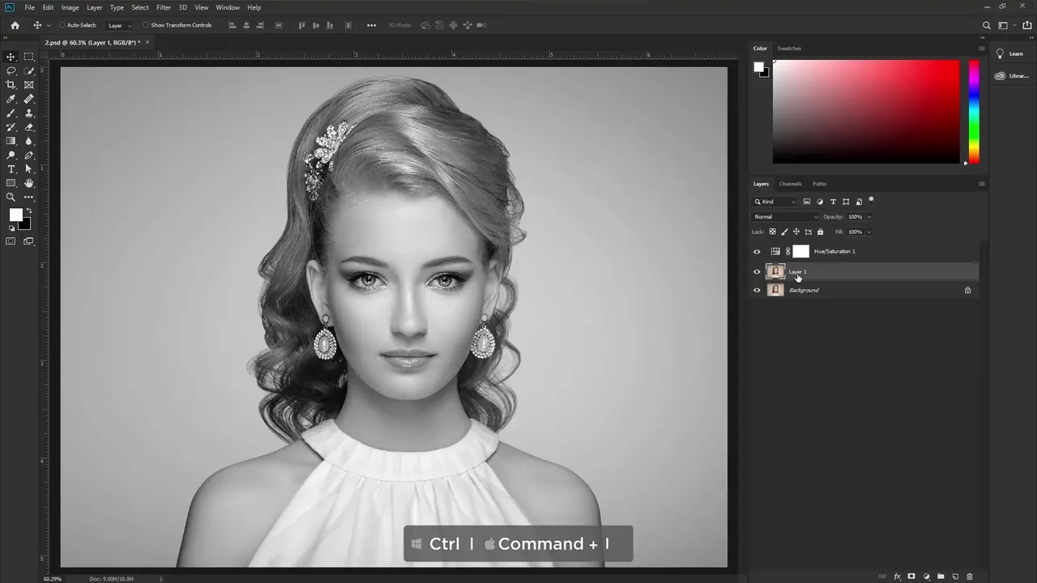Image resolution: width=1037 pixels, height=583 pixels.
Task: Open the Learn panel
Action: pyautogui.click(x=1011, y=53)
